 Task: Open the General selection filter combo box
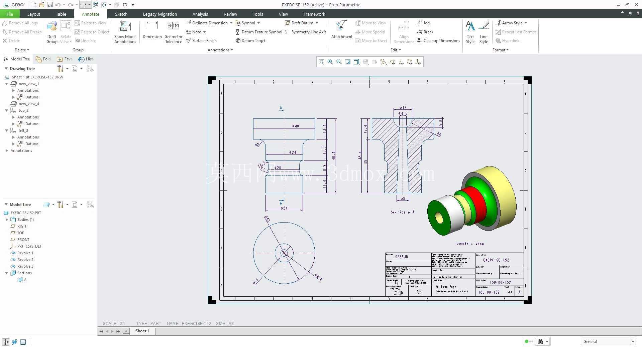pos(608,341)
